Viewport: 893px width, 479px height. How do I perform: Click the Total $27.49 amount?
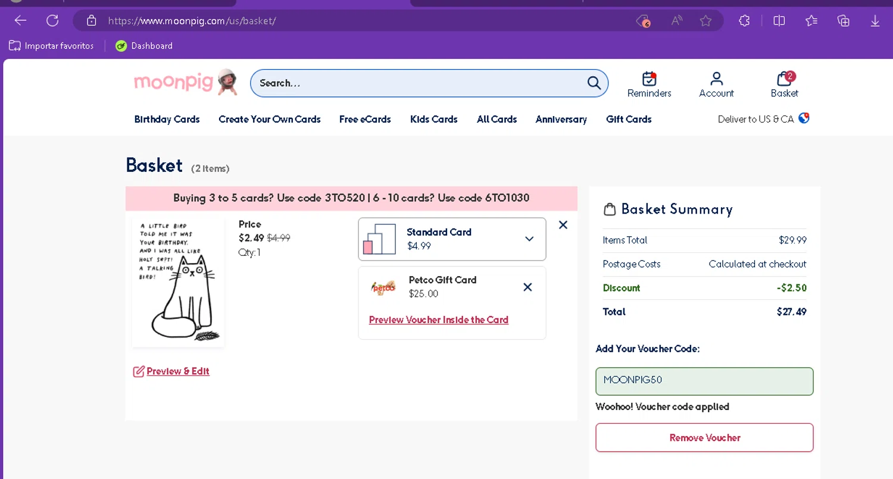point(791,311)
